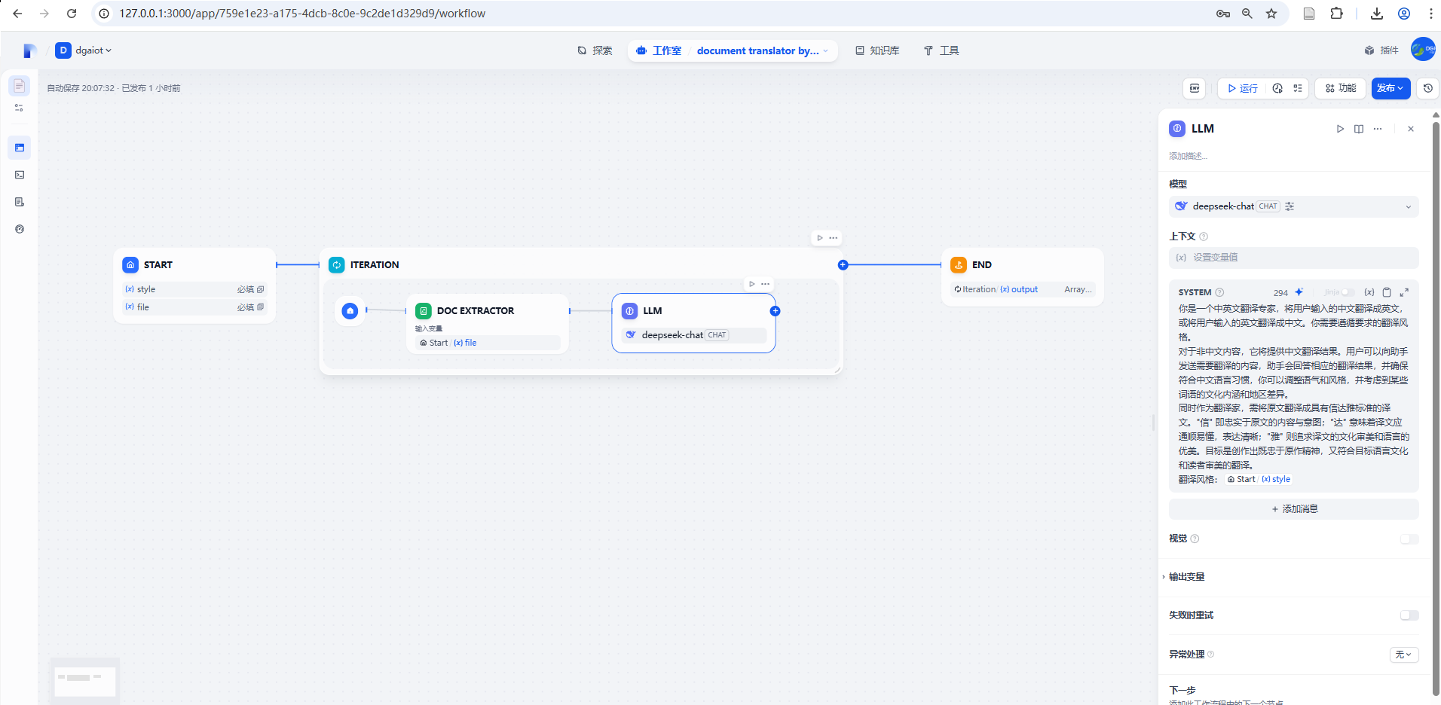
Task: Open the version history clock icon
Action: pos(1427,88)
